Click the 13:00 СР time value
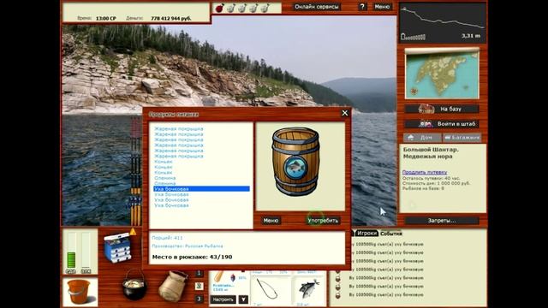 (106, 18)
